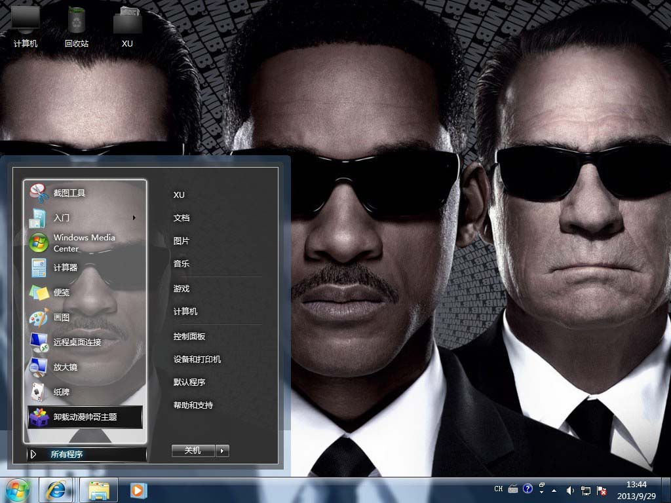Open shutdown options arrow next to 关机

pyautogui.click(x=223, y=451)
